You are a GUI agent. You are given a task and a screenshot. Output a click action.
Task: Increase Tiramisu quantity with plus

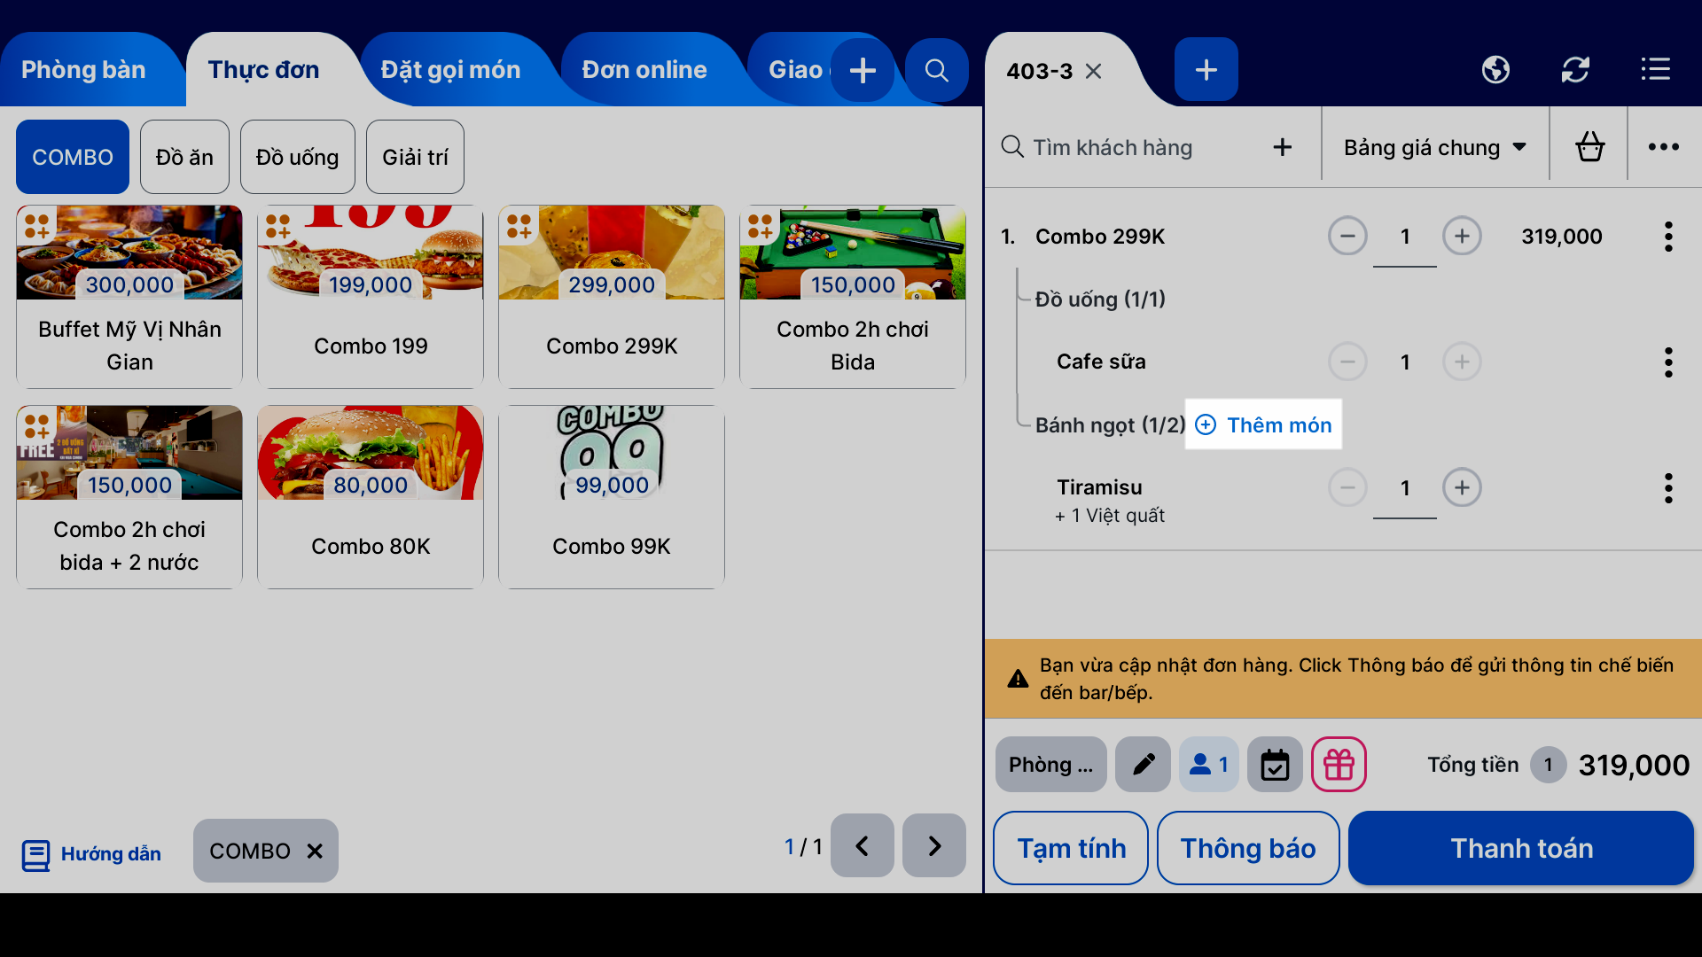pos(1462,488)
